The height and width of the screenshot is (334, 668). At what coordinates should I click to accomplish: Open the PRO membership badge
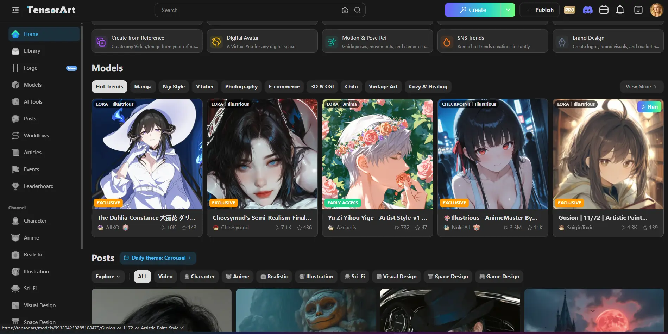(x=569, y=10)
